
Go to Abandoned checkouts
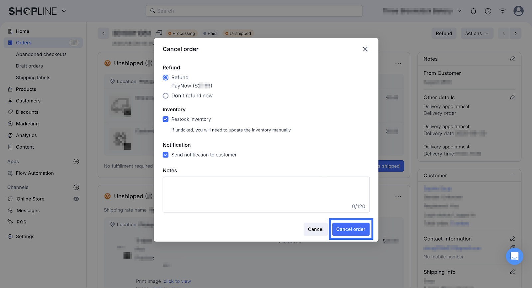[x=41, y=54]
